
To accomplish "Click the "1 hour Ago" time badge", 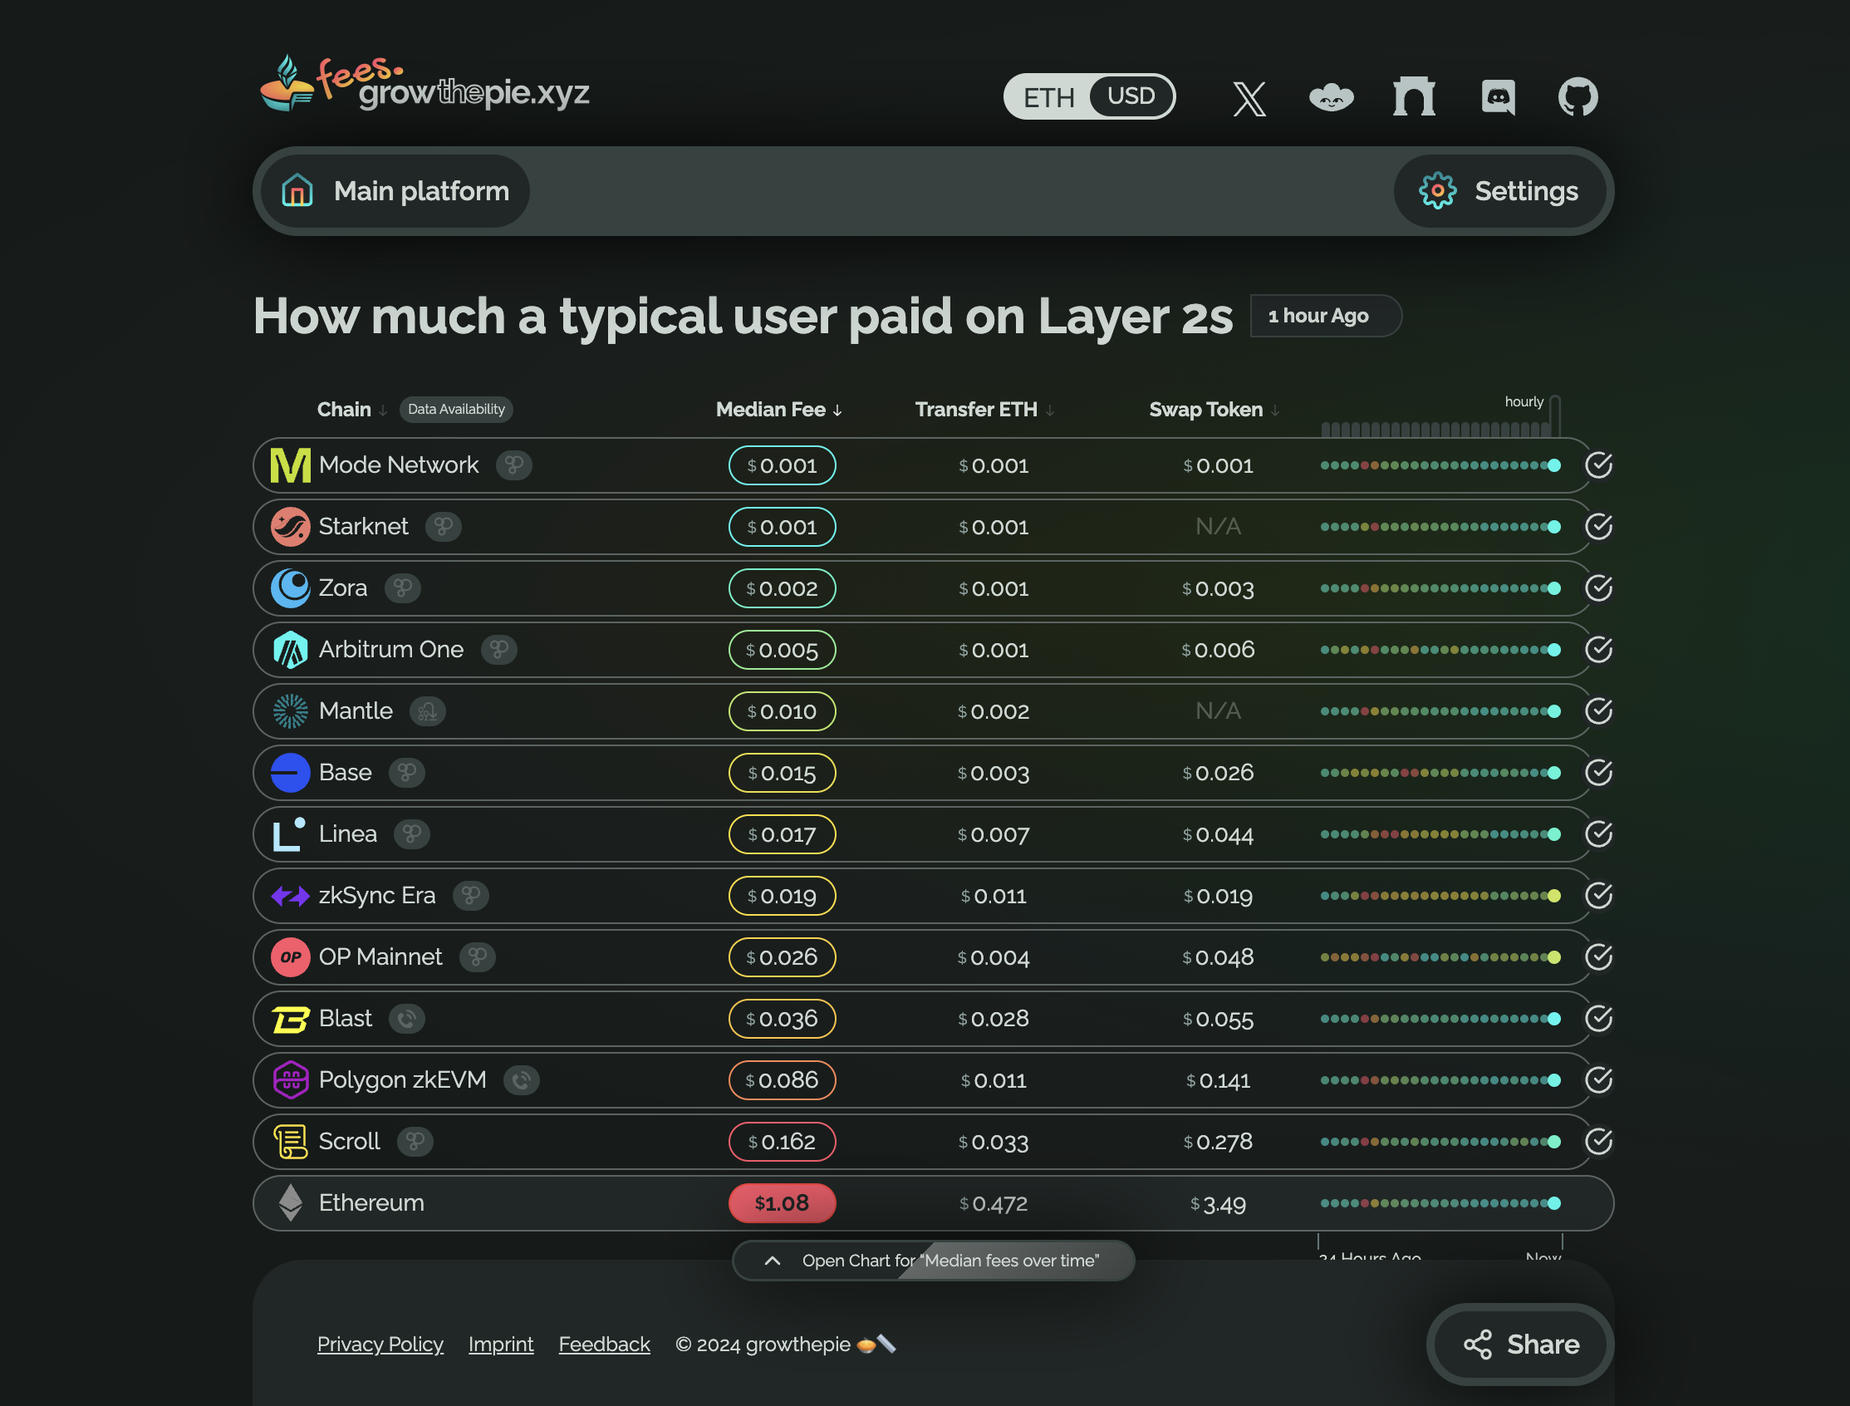I will (x=1325, y=317).
